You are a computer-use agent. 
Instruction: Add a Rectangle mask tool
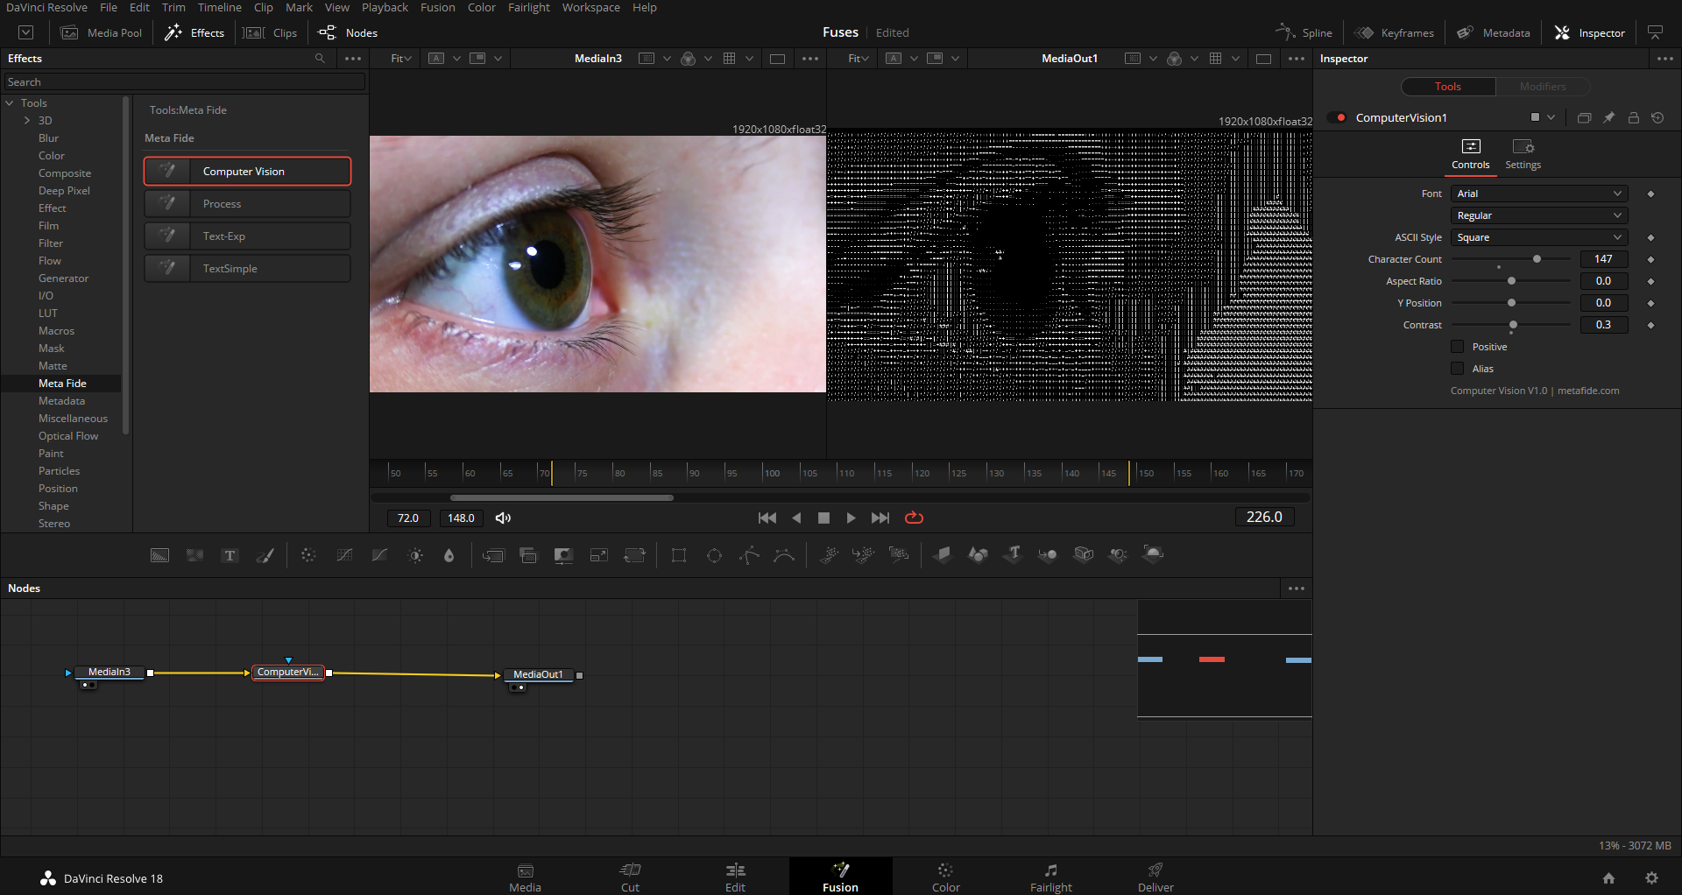pyautogui.click(x=679, y=555)
